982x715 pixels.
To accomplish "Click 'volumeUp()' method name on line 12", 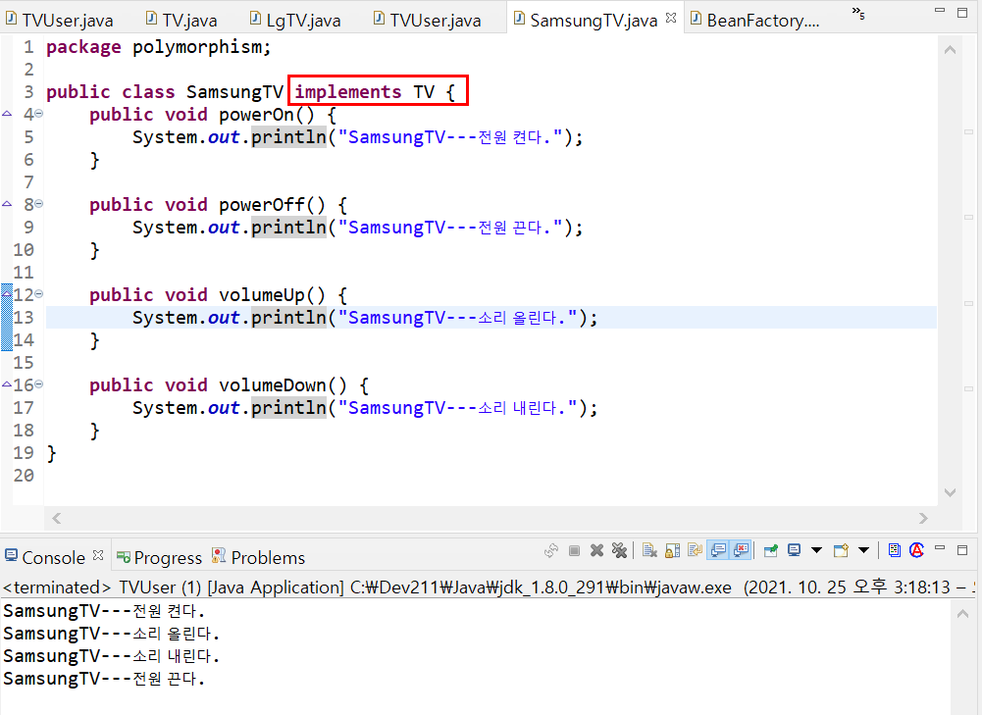I will [x=272, y=295].
